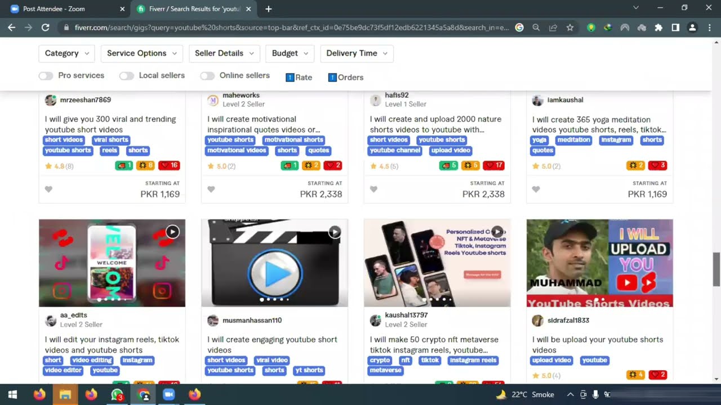
Task: Expand the Category filter dropdown
Action: coord(67,53)
